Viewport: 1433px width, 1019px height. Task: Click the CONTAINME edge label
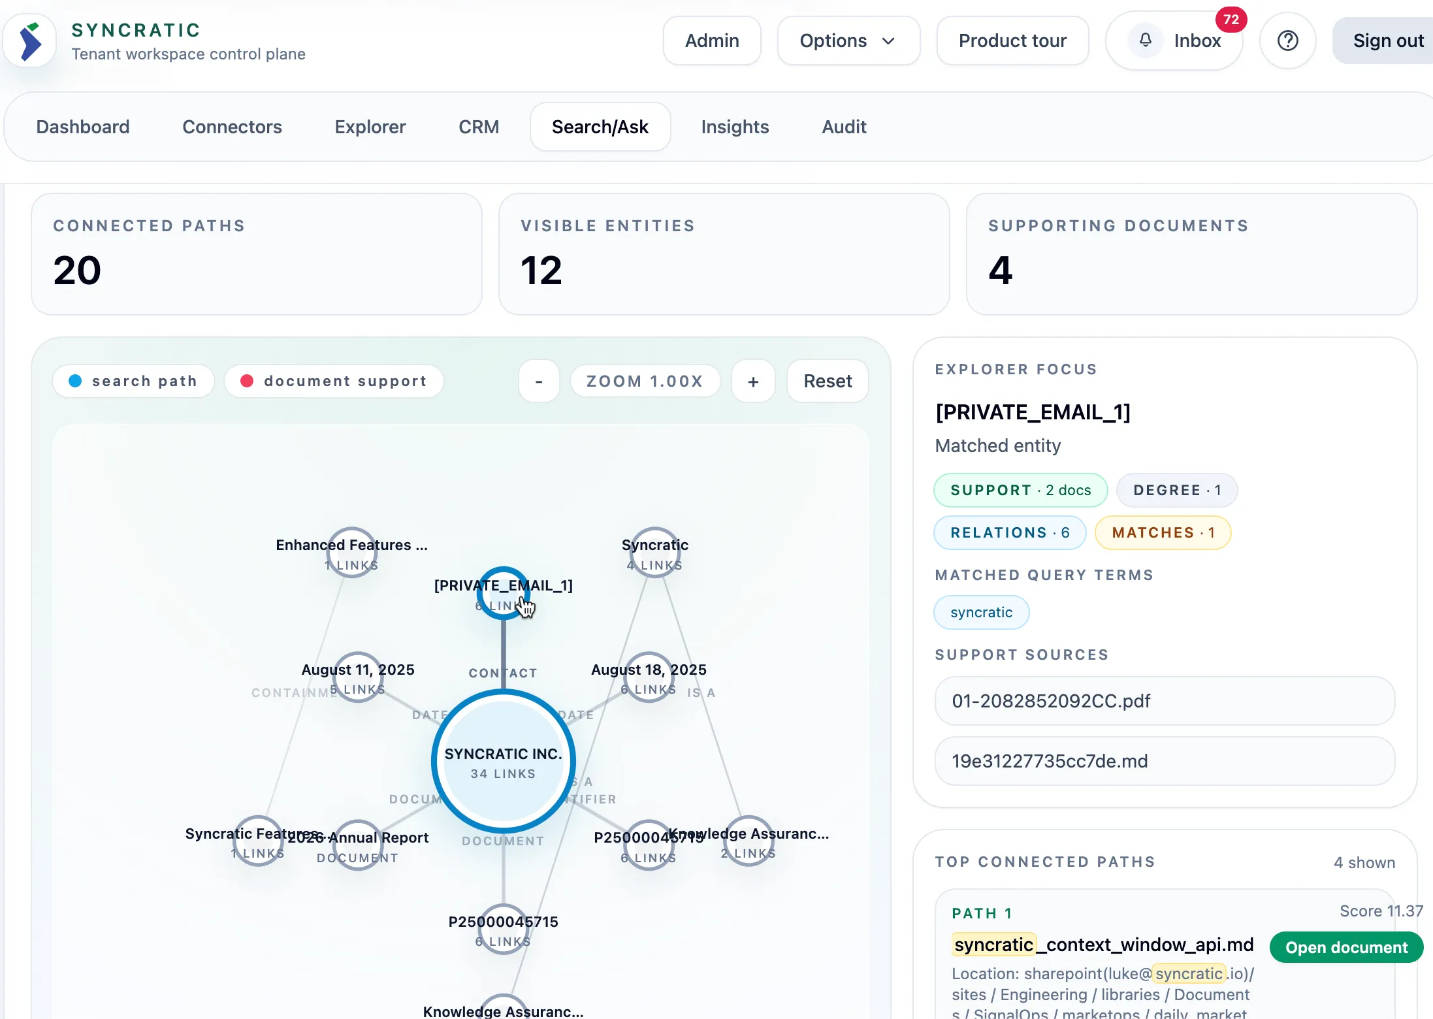pyautogui.click(x=294, y=692)
